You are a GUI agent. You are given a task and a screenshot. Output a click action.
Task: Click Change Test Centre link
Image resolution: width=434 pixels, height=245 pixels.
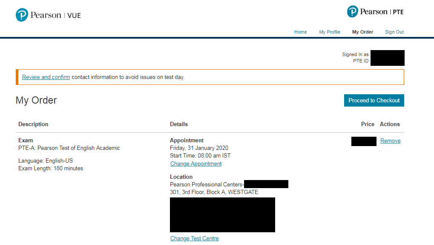[x=194, y=238]
